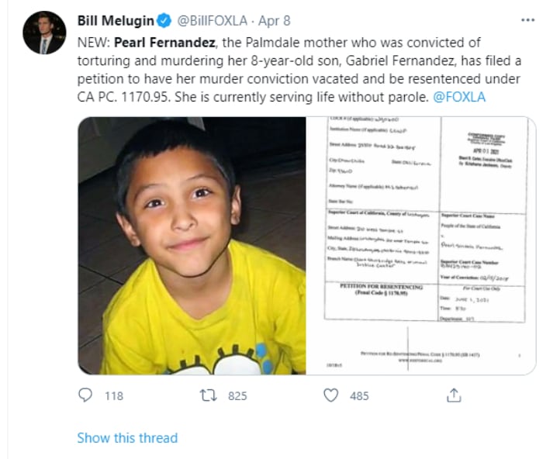This screenshot has width=543, height=459.
Task: Click the 118 replies count
Action: [114, 395]
